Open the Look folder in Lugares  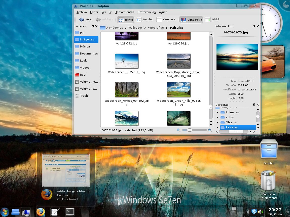86,61
